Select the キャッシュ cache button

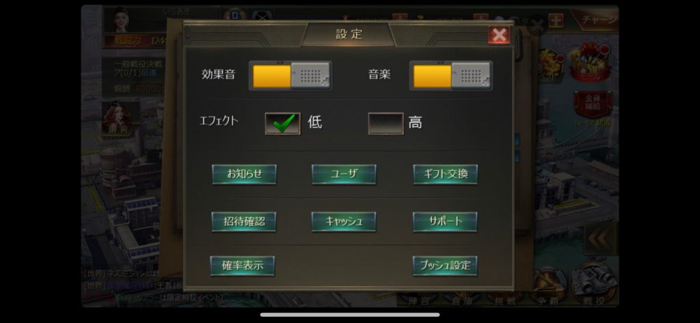344,221
